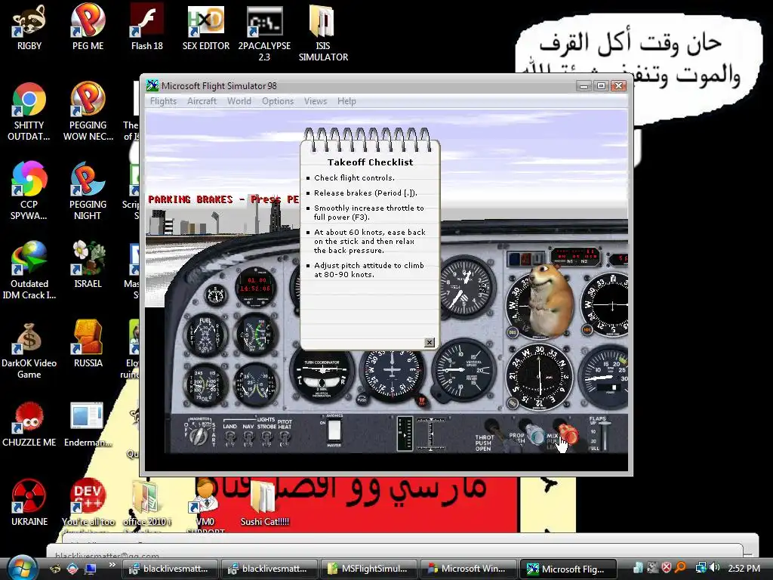
Task: Click the orange search tray icon
Action: 680,568
